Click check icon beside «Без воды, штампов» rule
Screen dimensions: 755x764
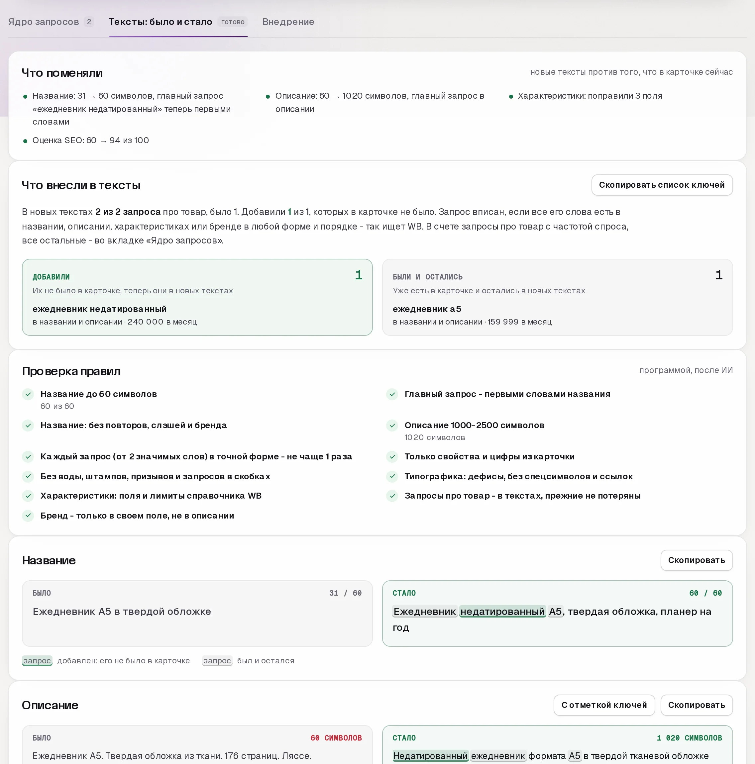(x=28, y=476)
